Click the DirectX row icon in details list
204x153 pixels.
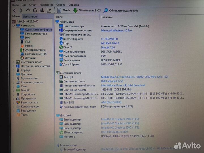(x=61, y=47)
